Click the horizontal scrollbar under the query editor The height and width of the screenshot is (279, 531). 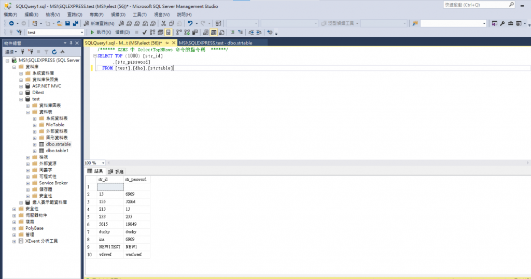[318, 163]
